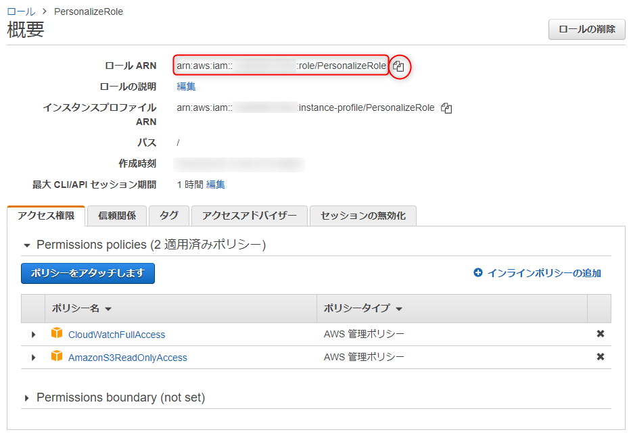The image size is (631, 436).
Task: Open アクセスアドバイザー tab
Action: point(250,216)
